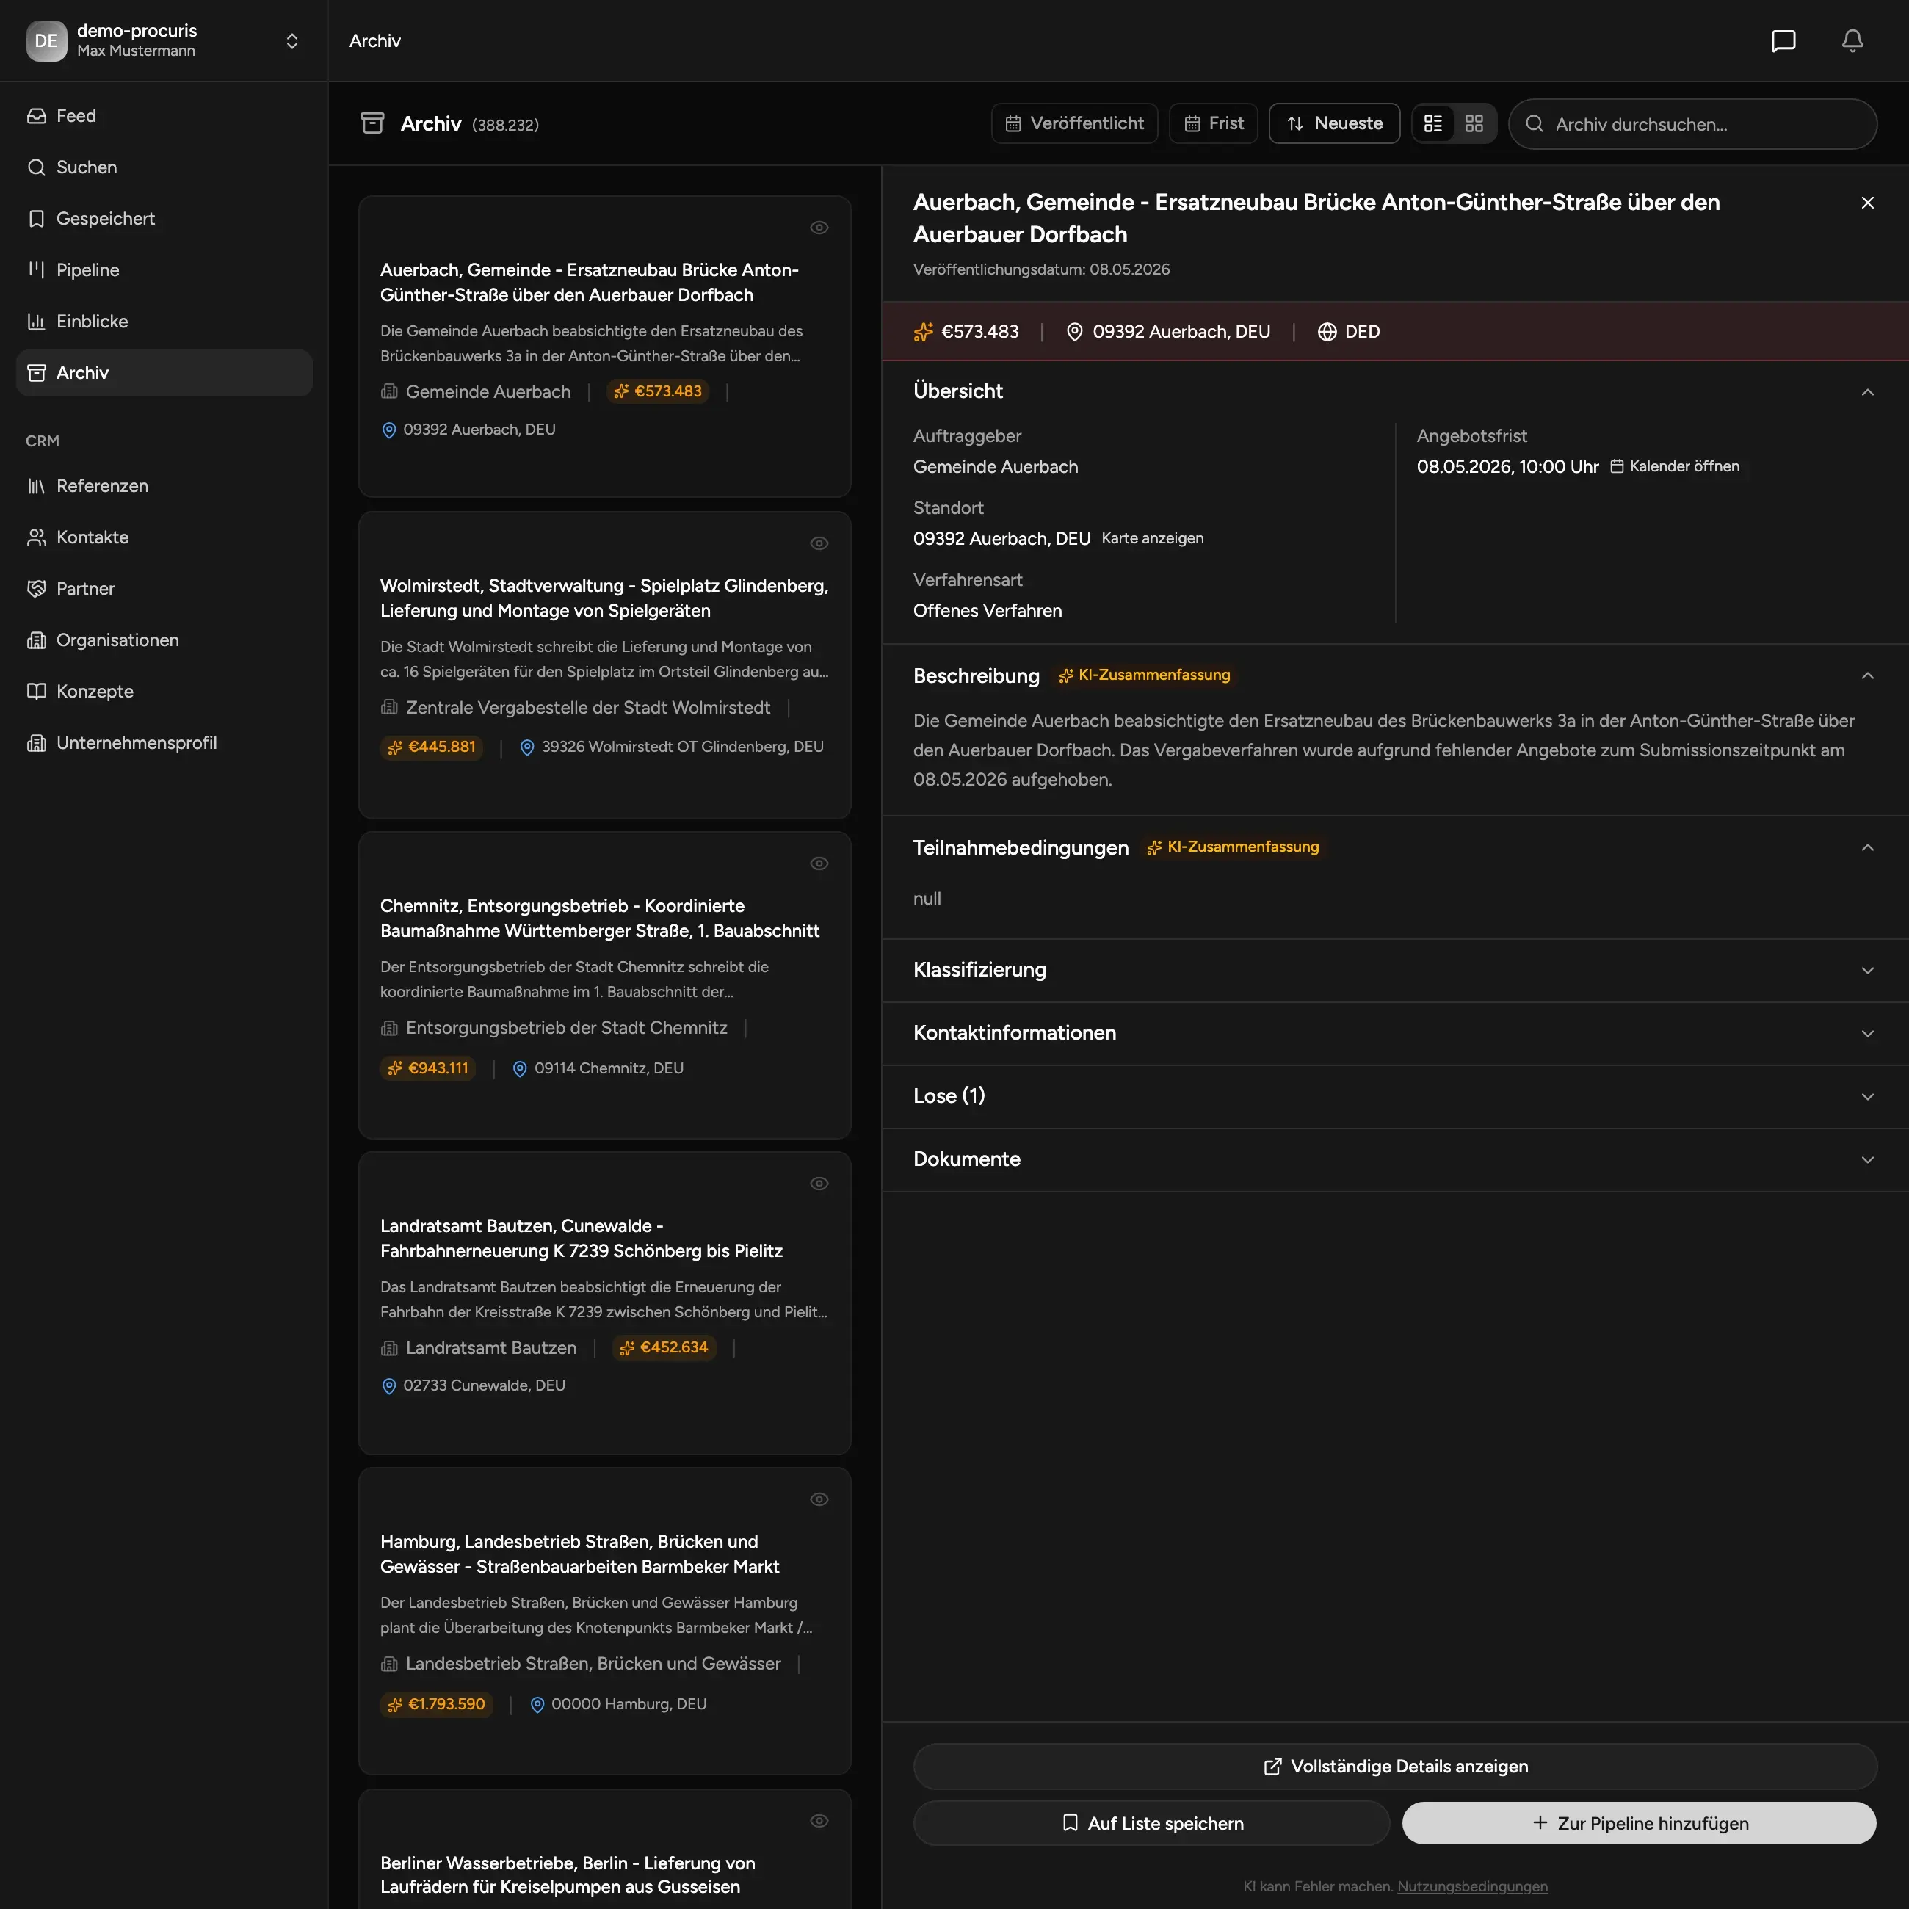Open the Landratsamt Bautzen Fahrbahnerneuerung tender card
Image resolution: width=1909 pixels, height=1909 pixels.
pos(605,1303)
